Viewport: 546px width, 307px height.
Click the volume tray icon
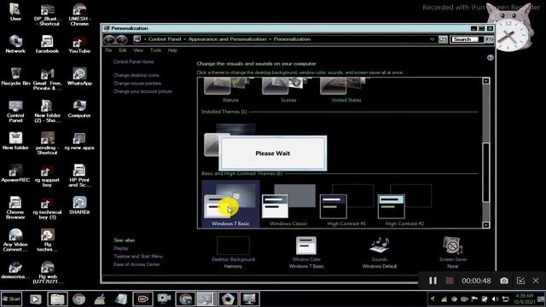coord(495,299)
